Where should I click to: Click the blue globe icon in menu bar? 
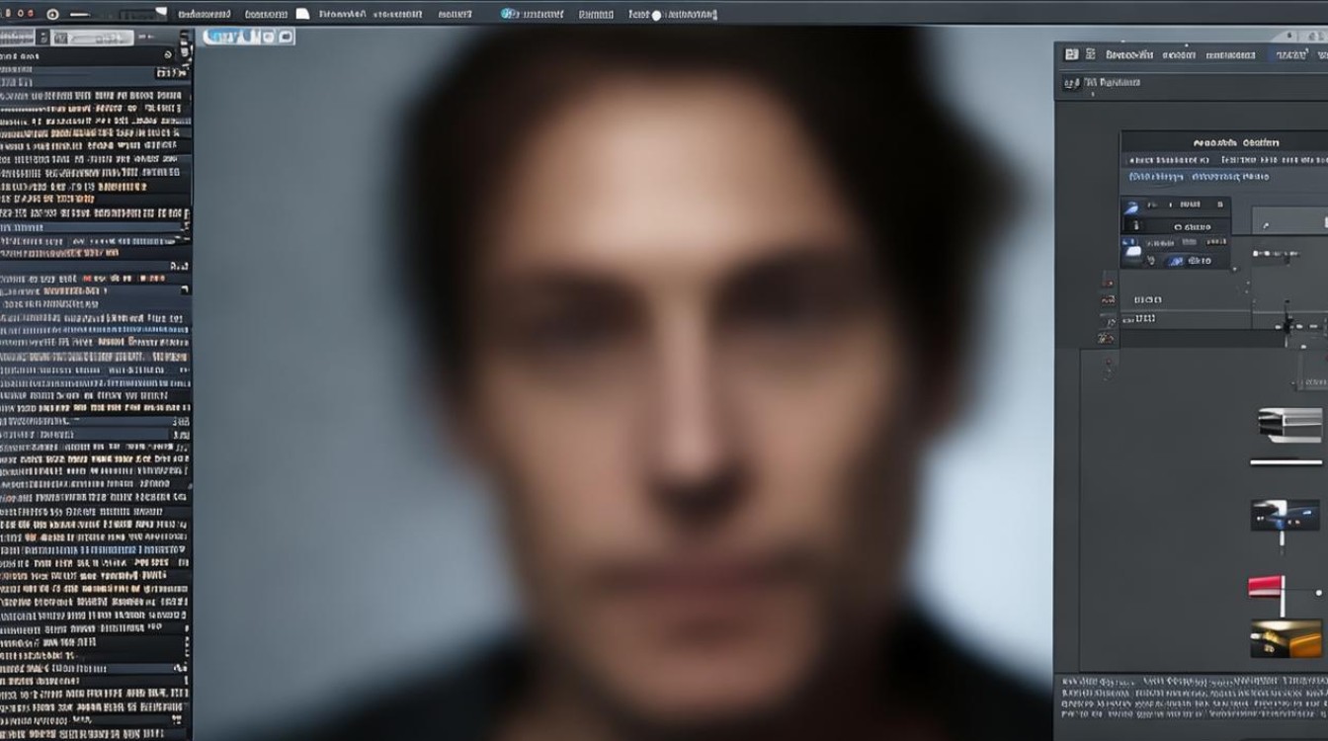click(509, 14)
